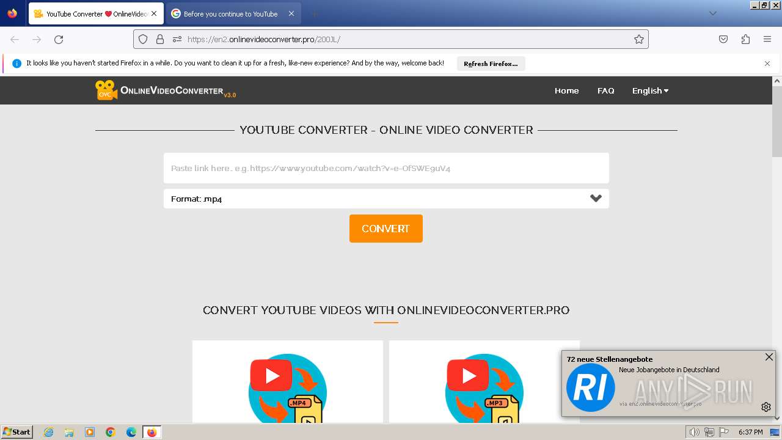Launch Google Chrome from taskbar
The height and width of the screenshot is (440, 782).
[111, 432]
